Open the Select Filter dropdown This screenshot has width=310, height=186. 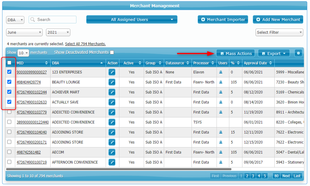click(279, 32)
